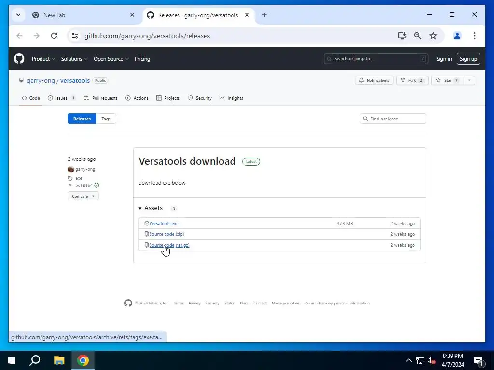Select the Tags toggle button
Screen dimensions: 494x370
(106, 119)
